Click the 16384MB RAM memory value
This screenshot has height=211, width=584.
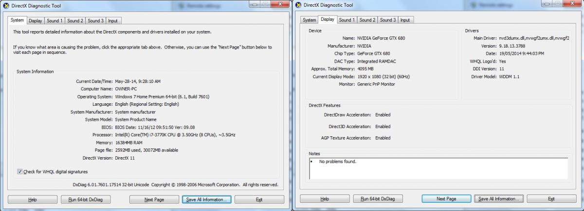click(x=128, y=143)
